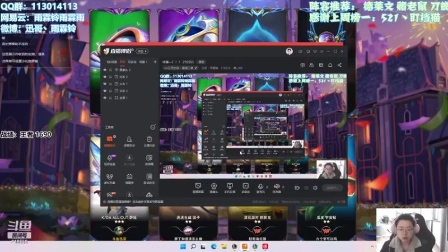Viewport: 448px width, 252px height.
Task: Open NetEase Cloud Music from taskbar
Action: coord(265,246)
